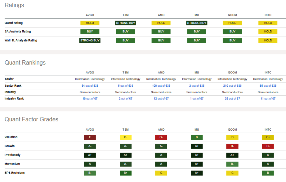Click AVGO's F Valuation grade badge

pyautogui.click(x=90, y=137)
